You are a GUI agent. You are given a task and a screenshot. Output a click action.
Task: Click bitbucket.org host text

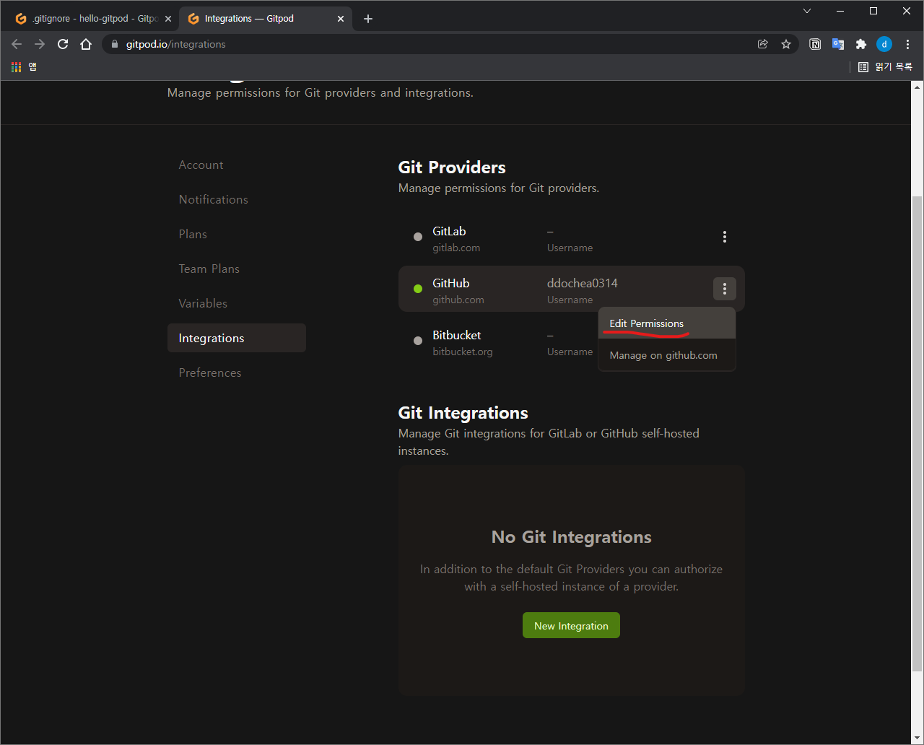click(463, 352)
